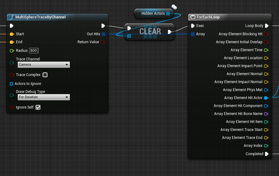
Task: Click the Loop Body exec pin
Action: point(266,26)
